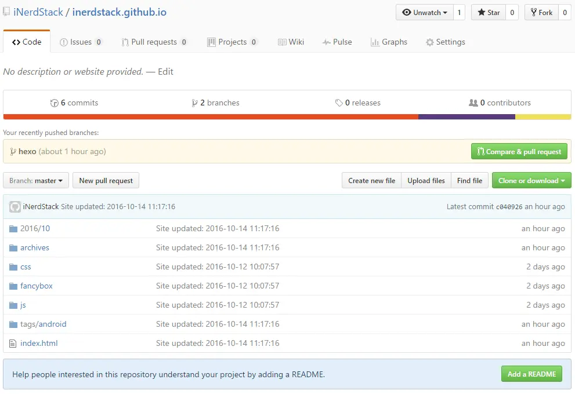Viewport: 575px width, 394px height.
Task: View the 2 branches
Action: [215, 103]
